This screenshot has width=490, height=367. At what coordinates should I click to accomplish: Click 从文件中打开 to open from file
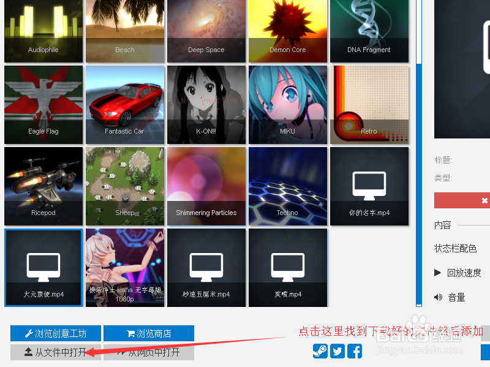click(56, 352)
